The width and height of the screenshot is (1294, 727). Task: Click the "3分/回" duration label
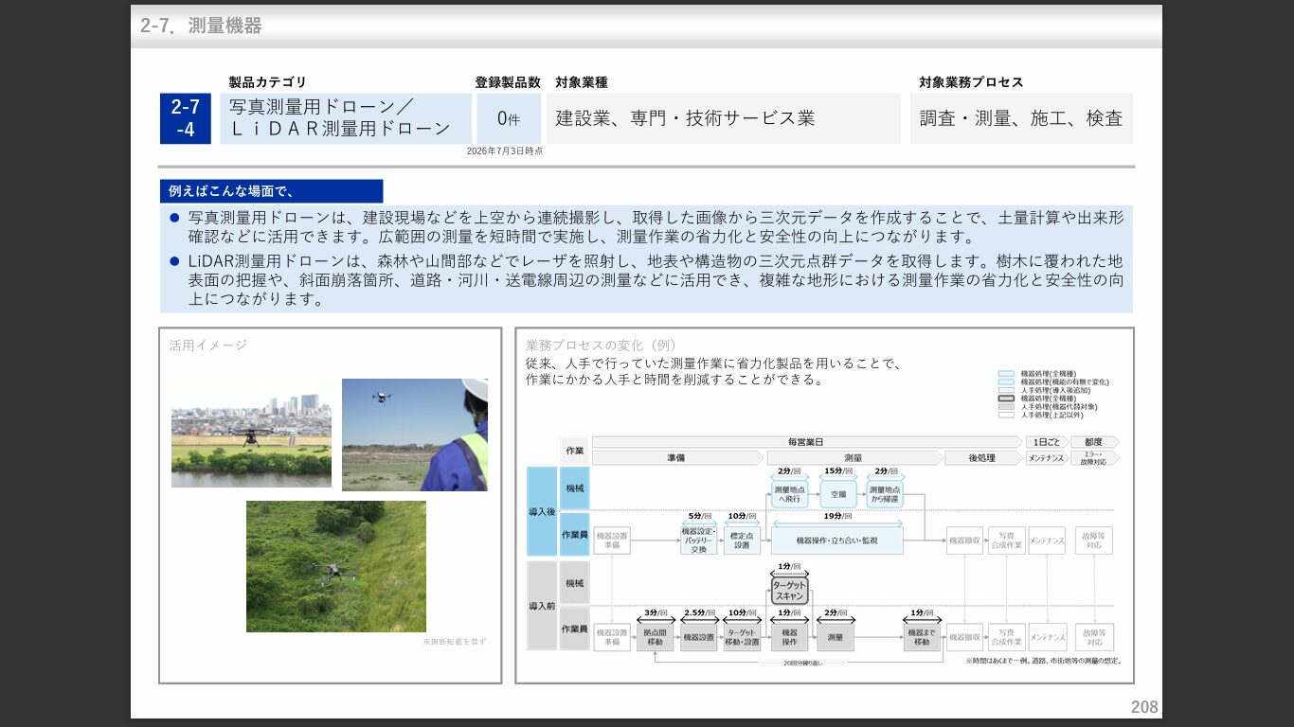(655, 613)
